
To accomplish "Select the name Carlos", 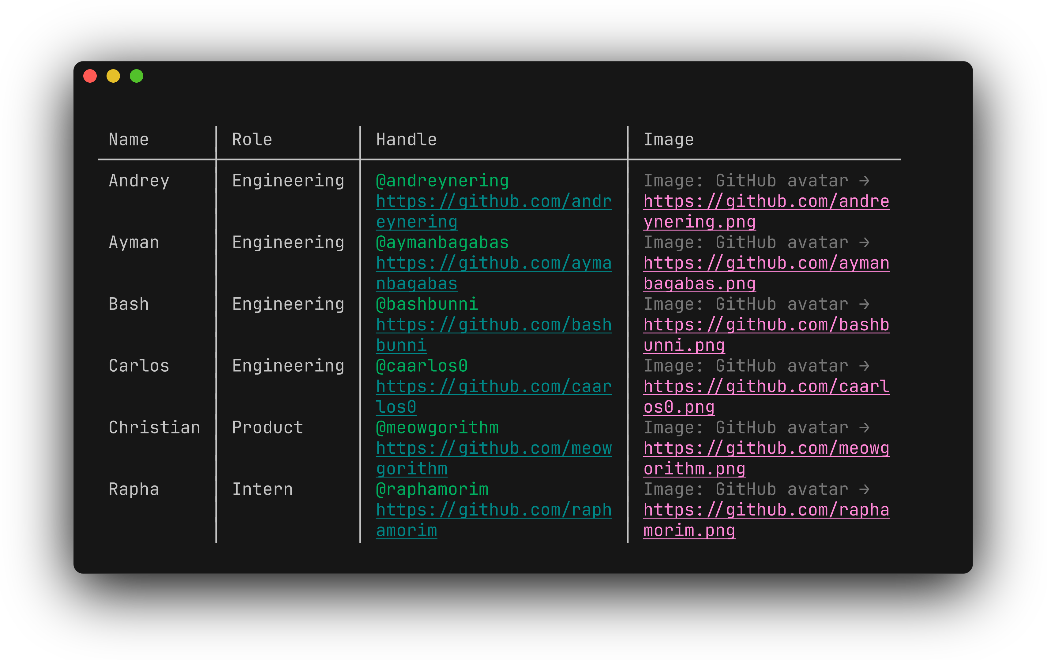I will [139, 366].
